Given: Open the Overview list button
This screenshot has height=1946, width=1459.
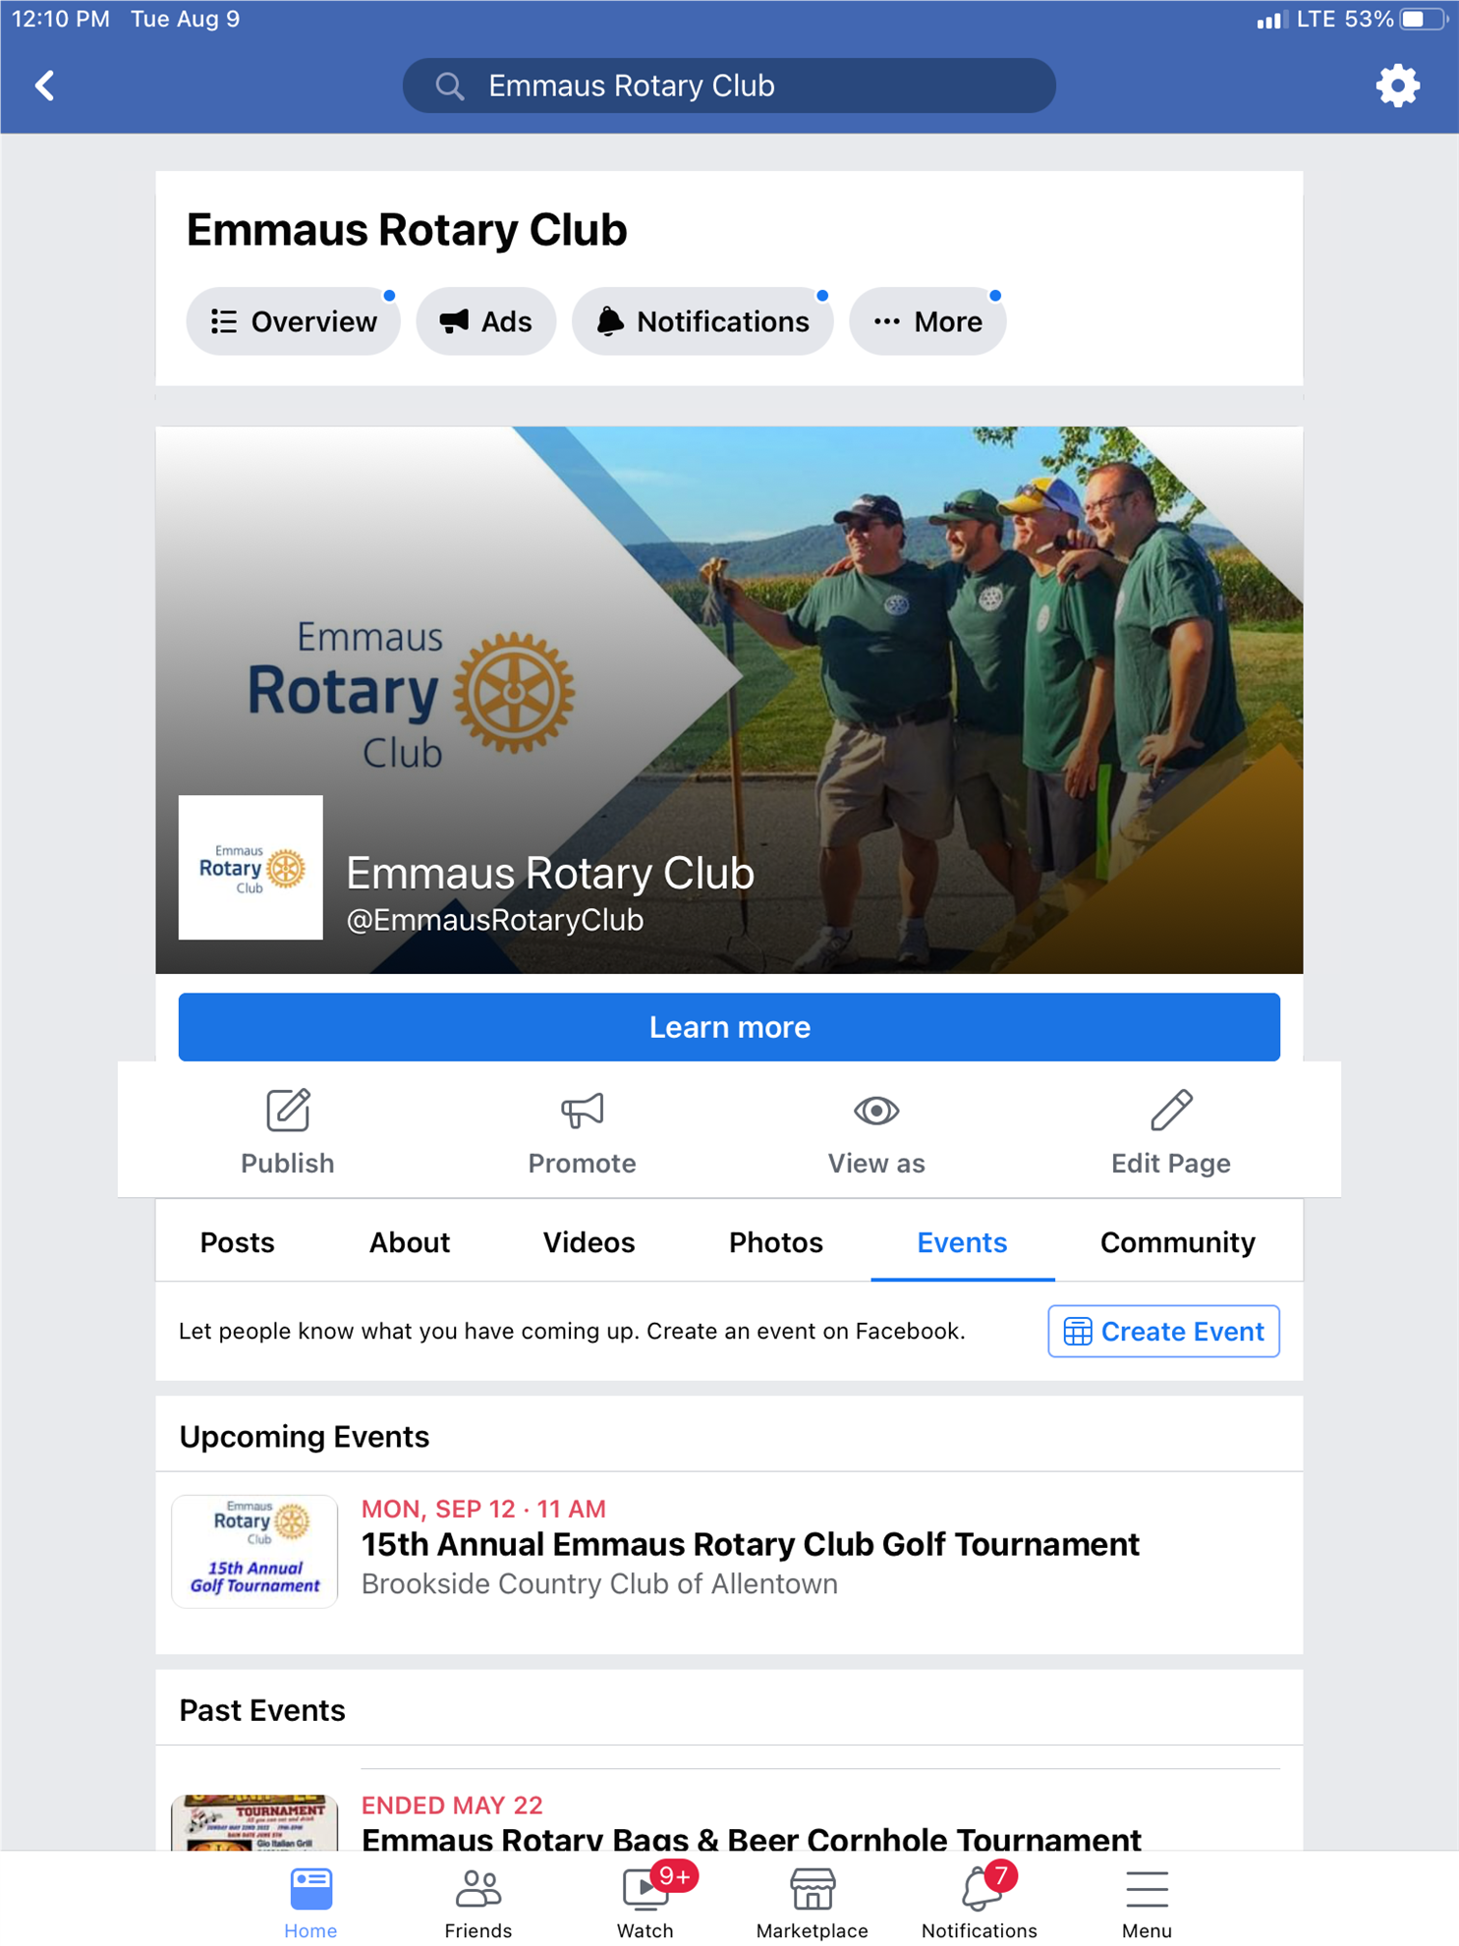Looking at the screenshot, I should [294, 321].
